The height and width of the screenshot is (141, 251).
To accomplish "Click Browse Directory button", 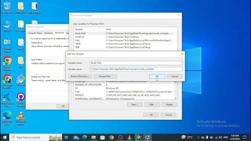I will tap(80, 76).
